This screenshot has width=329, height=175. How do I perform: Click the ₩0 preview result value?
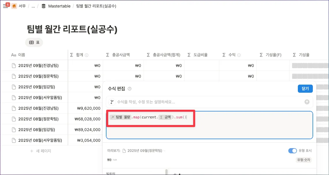coord(109,160)
